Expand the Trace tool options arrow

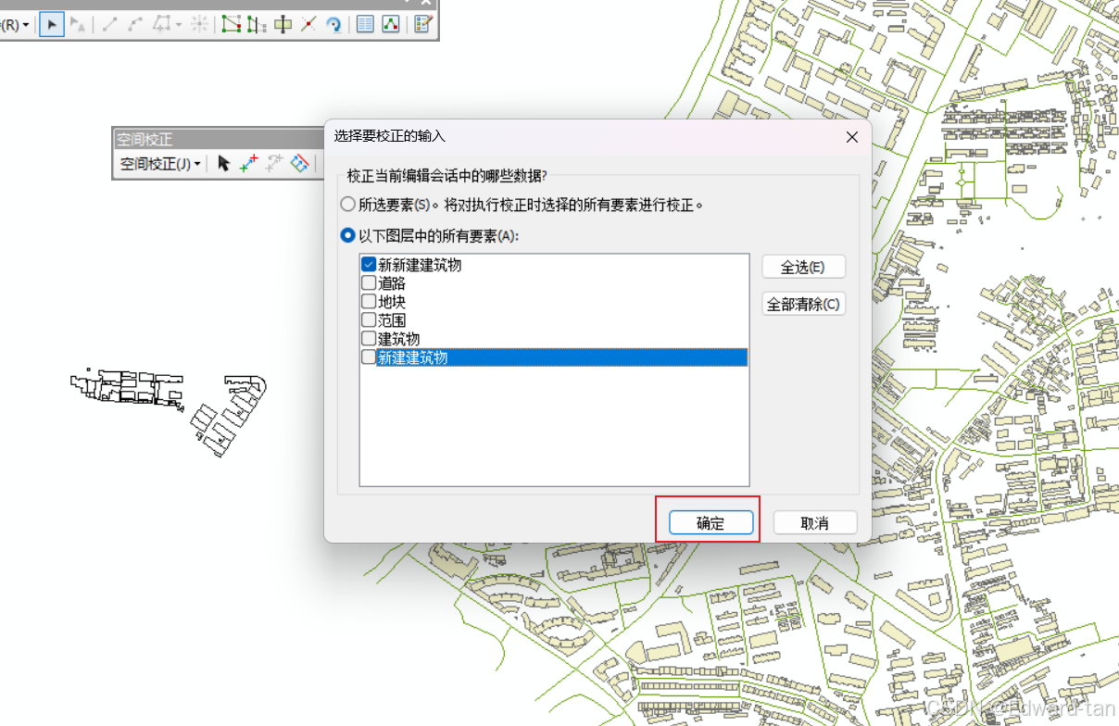click(179, 24)
